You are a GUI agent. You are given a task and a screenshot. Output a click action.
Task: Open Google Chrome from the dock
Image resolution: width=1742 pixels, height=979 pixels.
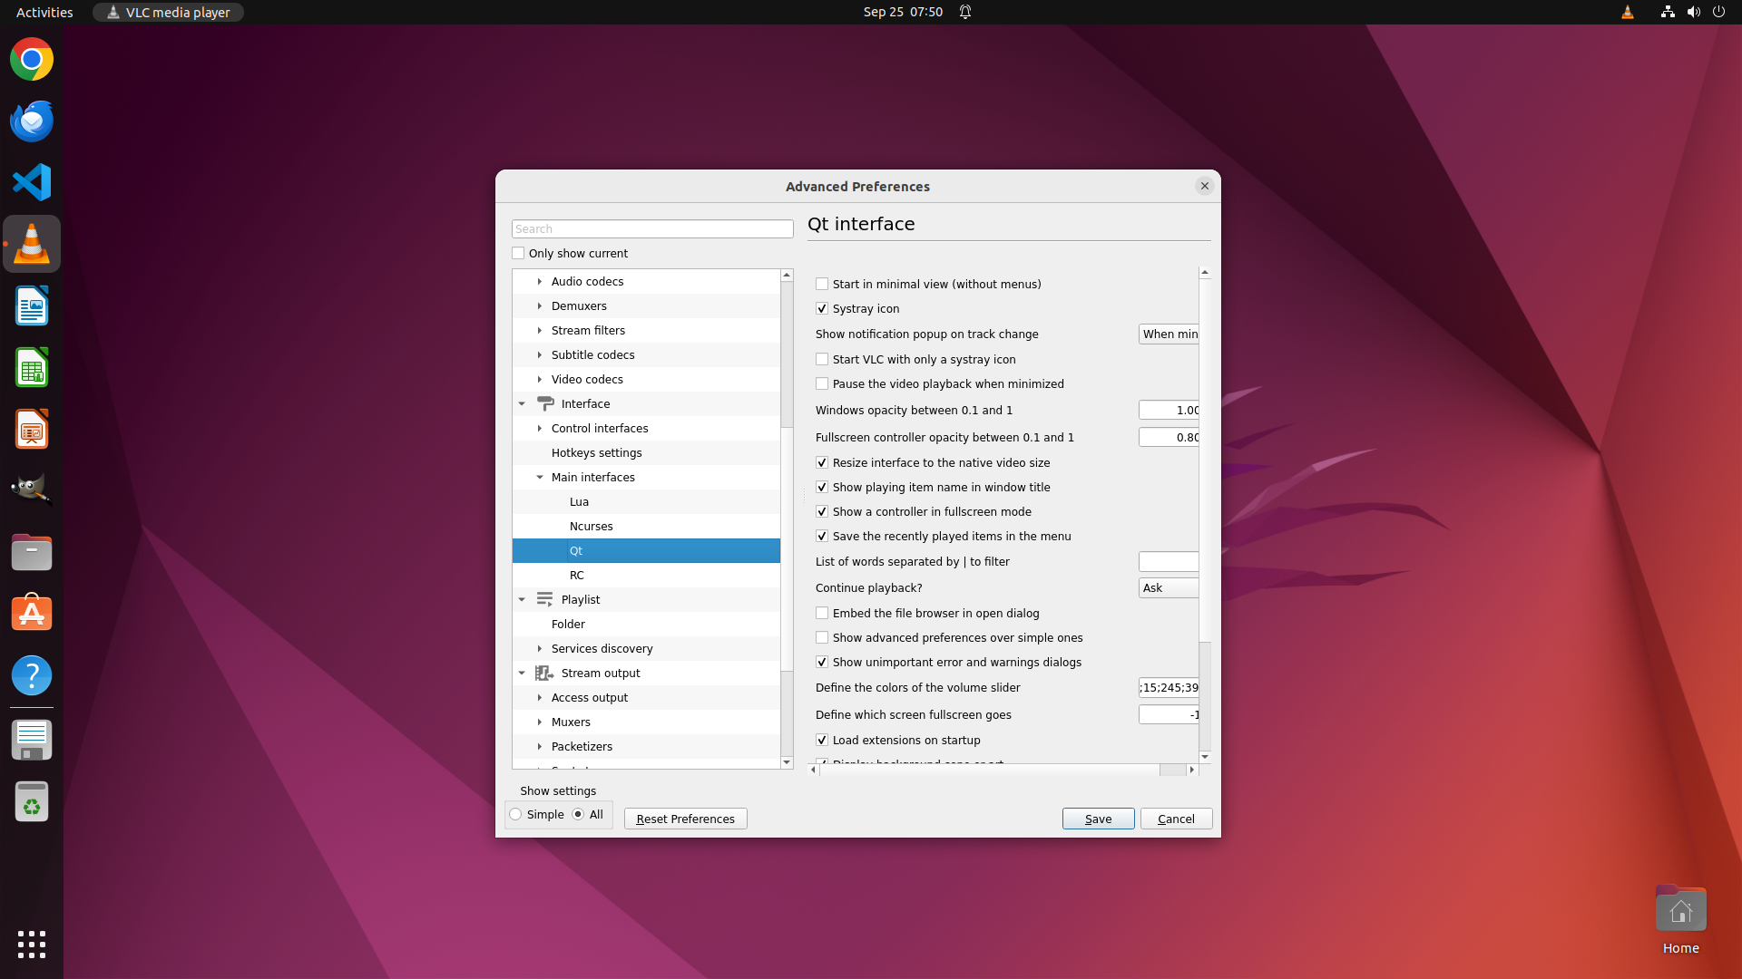tap(32, 60)
